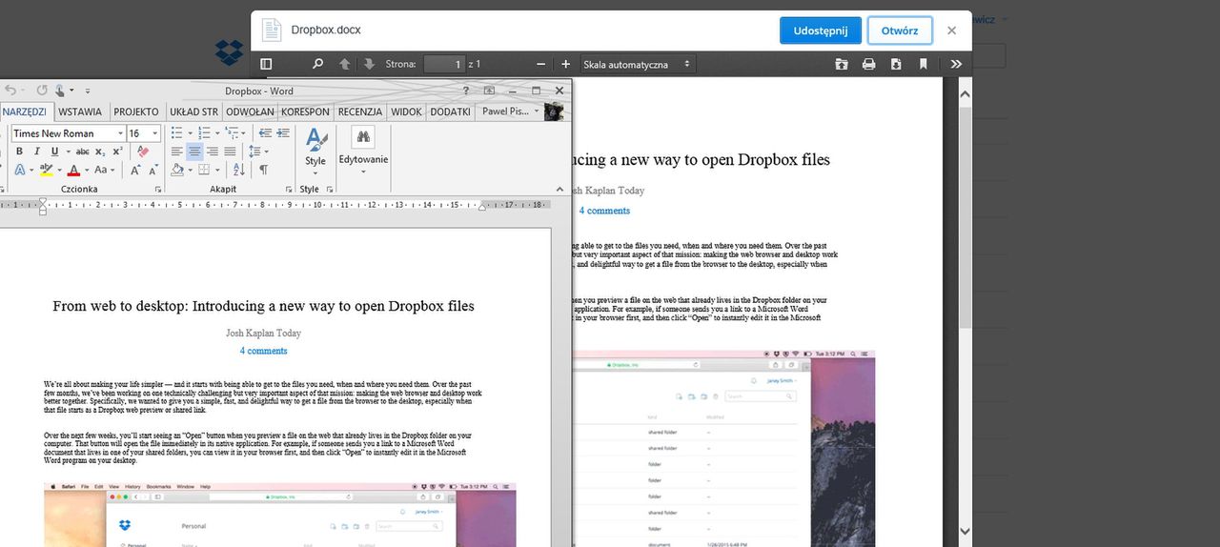1220x547 pixels.
Task: Toggle show paragraph marks pilcrow
Action: click(264, 170)
